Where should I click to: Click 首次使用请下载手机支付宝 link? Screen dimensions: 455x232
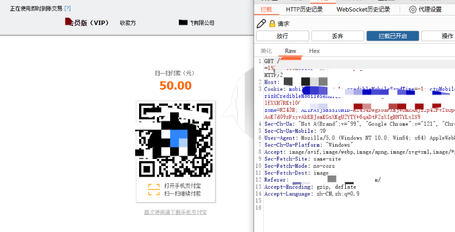pyautogui.click(x=176, y=212)
